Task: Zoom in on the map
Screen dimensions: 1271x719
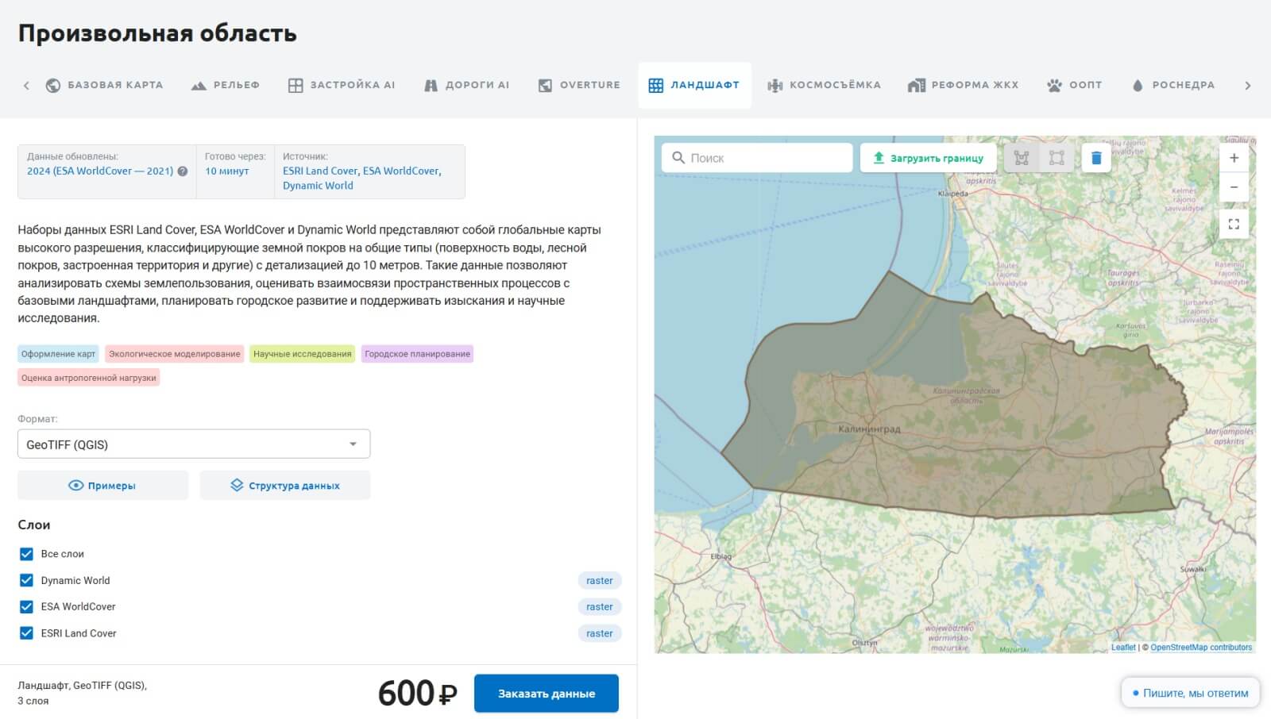Action: coord(1234,158)
